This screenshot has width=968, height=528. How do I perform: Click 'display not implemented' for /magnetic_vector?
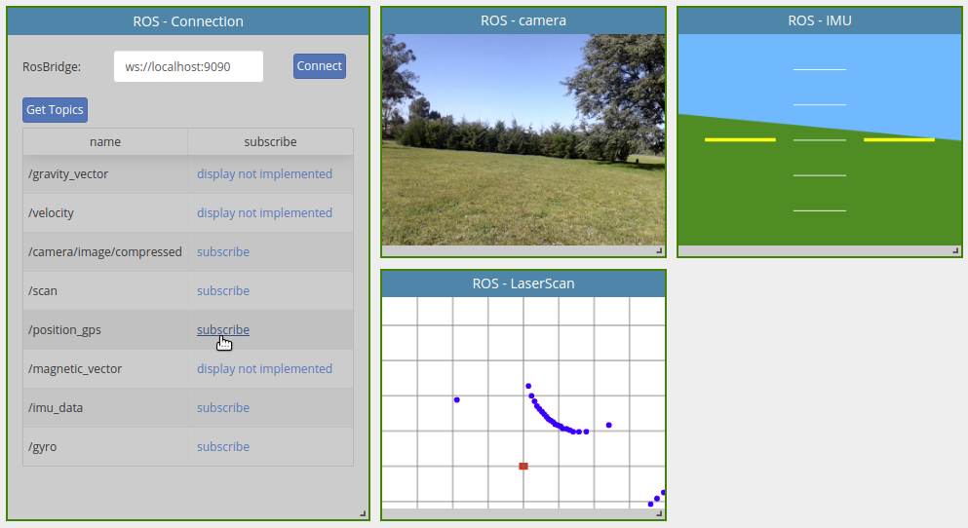point(264,369)
